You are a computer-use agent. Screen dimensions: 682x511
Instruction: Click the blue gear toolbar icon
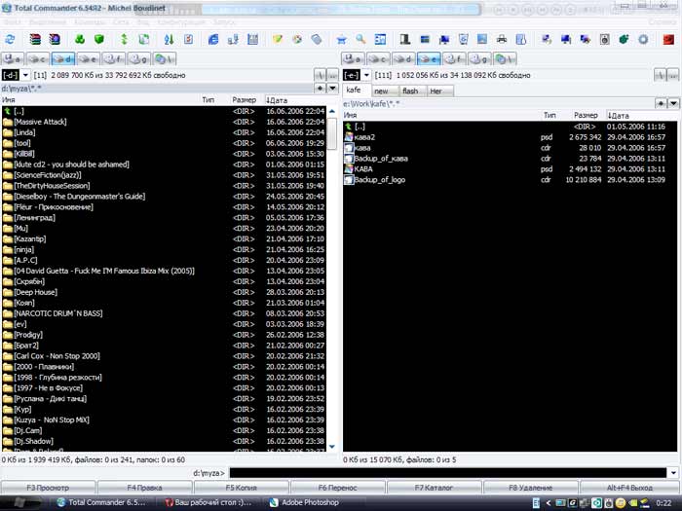pos(643,40)
